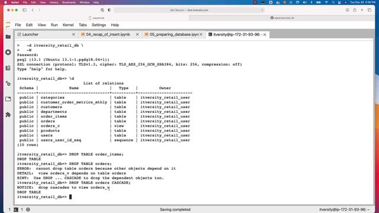Click the 'List of relations' heading
Image resolution: width=379 pixels, height=213 pixels.
click(103, 83)
